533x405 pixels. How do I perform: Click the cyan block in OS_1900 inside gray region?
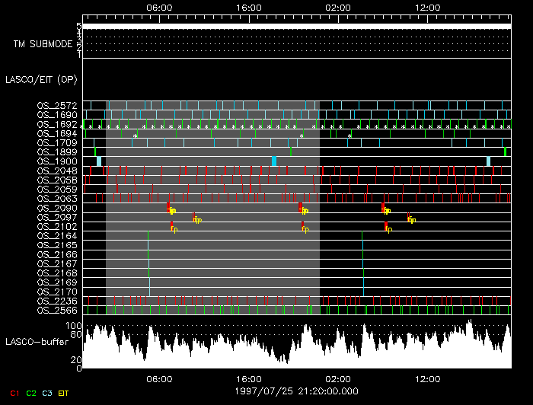[274, 161]
